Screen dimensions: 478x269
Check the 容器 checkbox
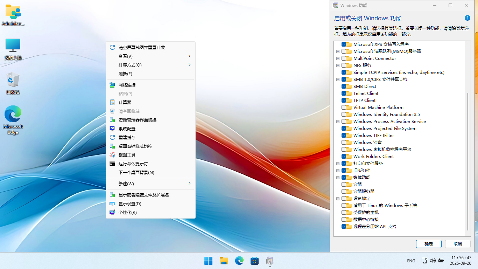[x=344, y=184]
